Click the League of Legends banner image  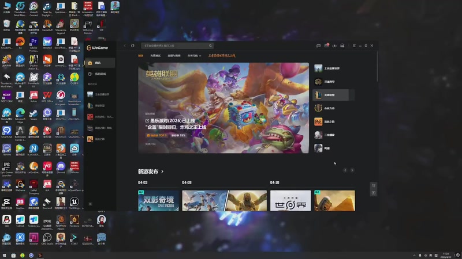click(223, 108)
